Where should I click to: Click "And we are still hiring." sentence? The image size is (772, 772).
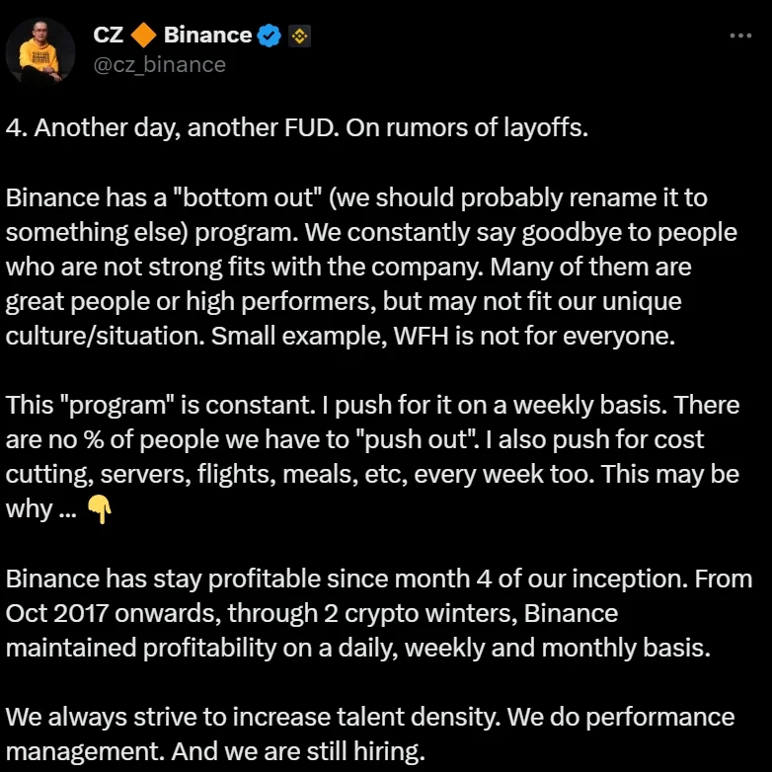[x=298, y=752]
